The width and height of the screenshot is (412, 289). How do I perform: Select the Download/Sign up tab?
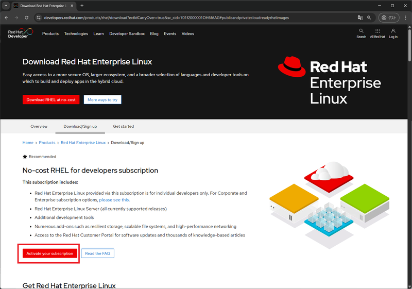(80, 126)
